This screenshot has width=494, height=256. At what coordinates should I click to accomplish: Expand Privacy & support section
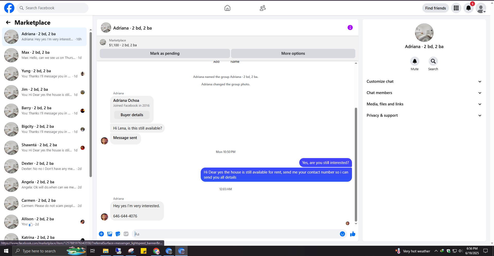click(424, 115)
